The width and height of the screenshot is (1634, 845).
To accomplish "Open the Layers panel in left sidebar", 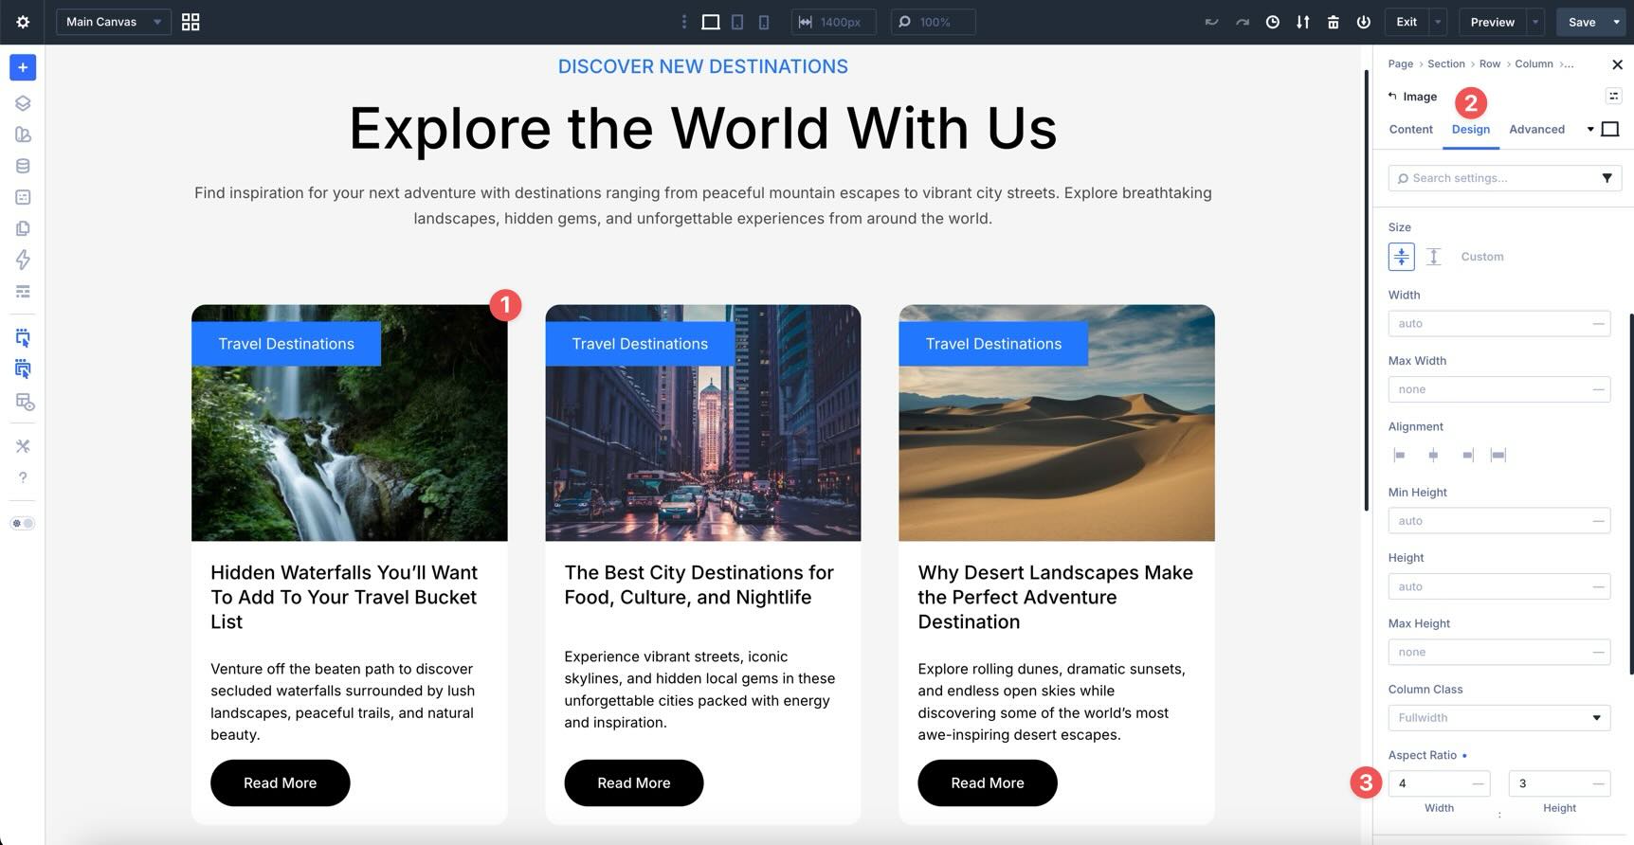I will [23, 103].
